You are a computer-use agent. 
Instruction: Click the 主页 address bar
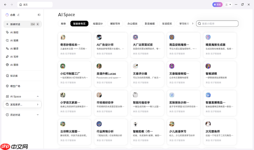tap(35, 4)
